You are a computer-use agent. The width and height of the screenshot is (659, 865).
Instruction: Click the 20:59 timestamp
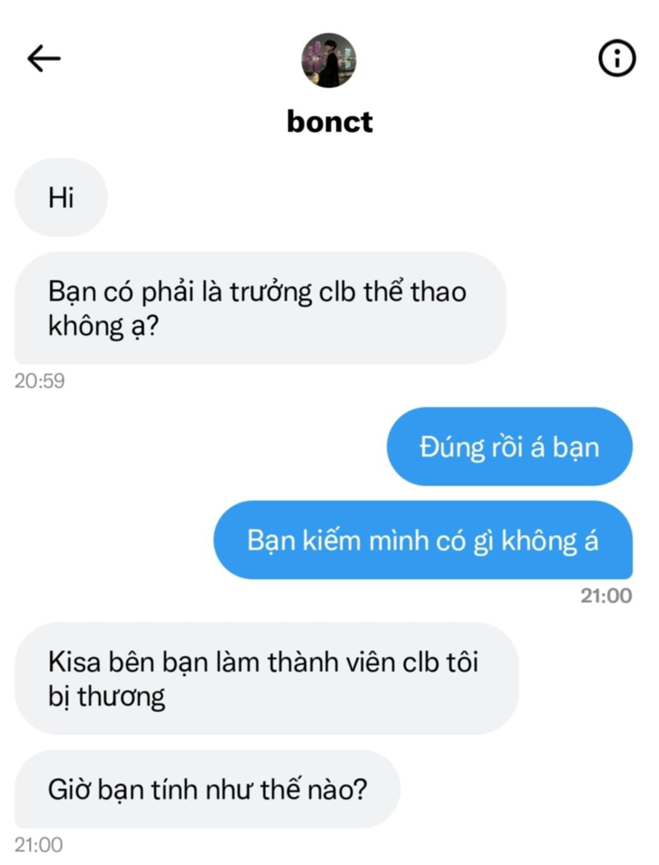pyautogui.click(x=40, y=381)
